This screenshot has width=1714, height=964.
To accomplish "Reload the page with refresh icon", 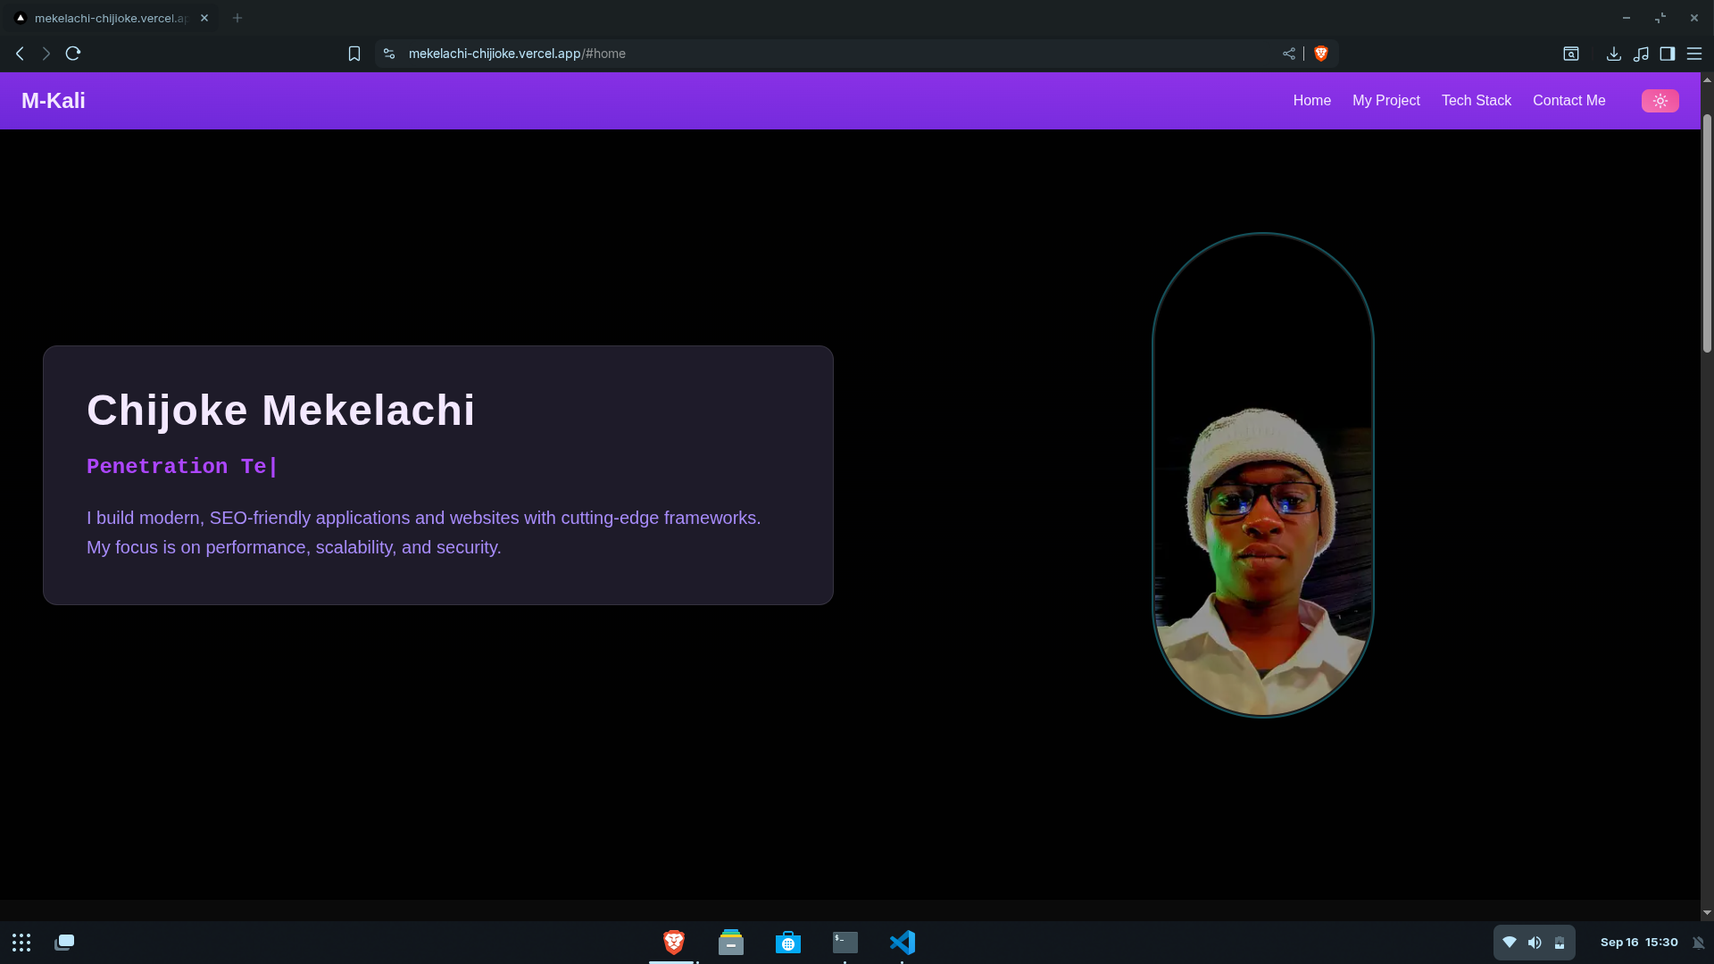I will (73, 54).
